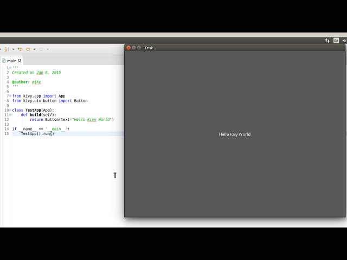Viewport: 347px width, 260px height.
Task: Click 'from kivy.app import App' line
Action: (38, 96)
